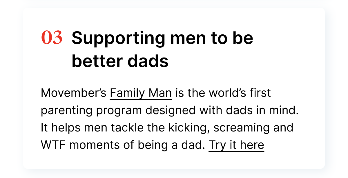This screenshot has height=178, width=348.
Task: Click the text "is the world's first"
Action: click(x=223, y=93)
